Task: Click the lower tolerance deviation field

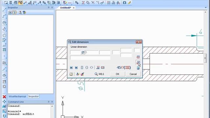Action: coord(126,55)
